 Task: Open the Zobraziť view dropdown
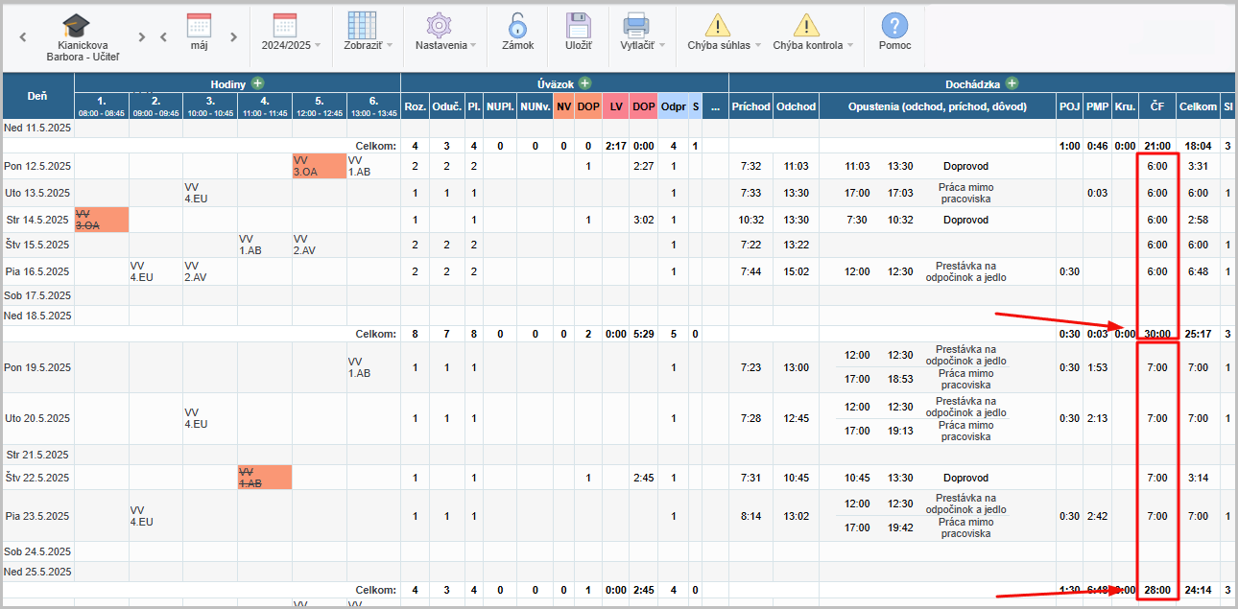tap(368, 45)
